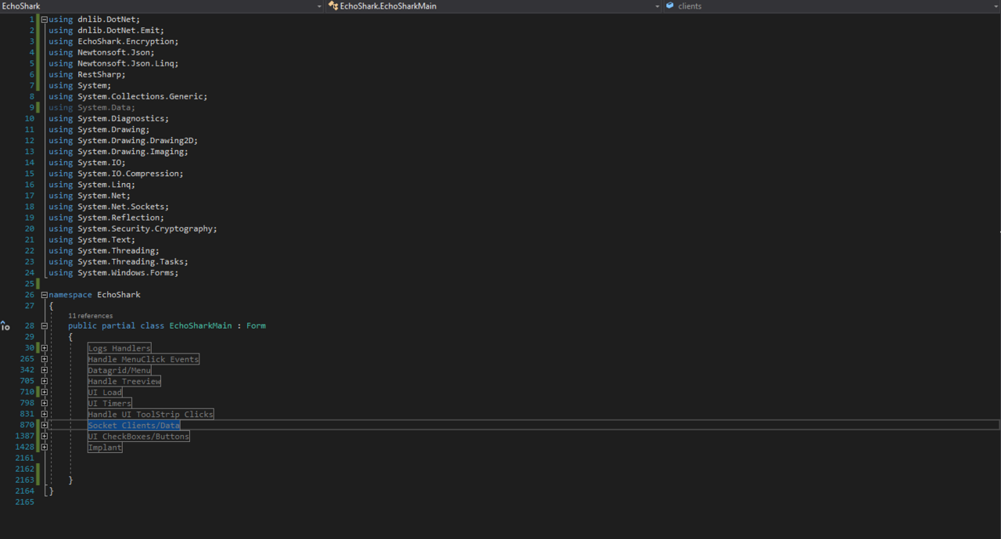Viewport: 1001px width, 539px height.
Task: Click the 'using System.Diagnostics;' line
Action: 109,118
